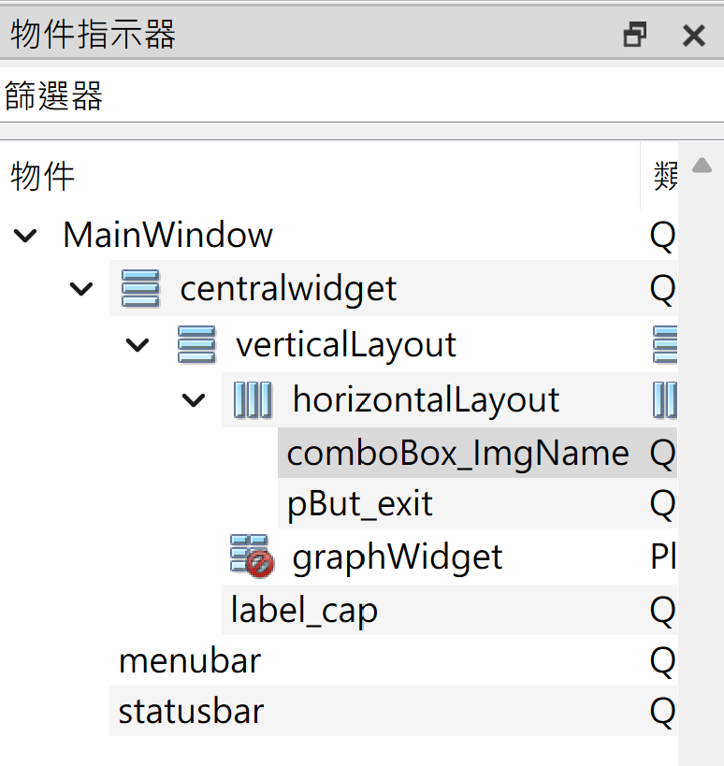
Task: Click the scrollbar up arrow
Action: pyautogui.click(x=701, y=166)
